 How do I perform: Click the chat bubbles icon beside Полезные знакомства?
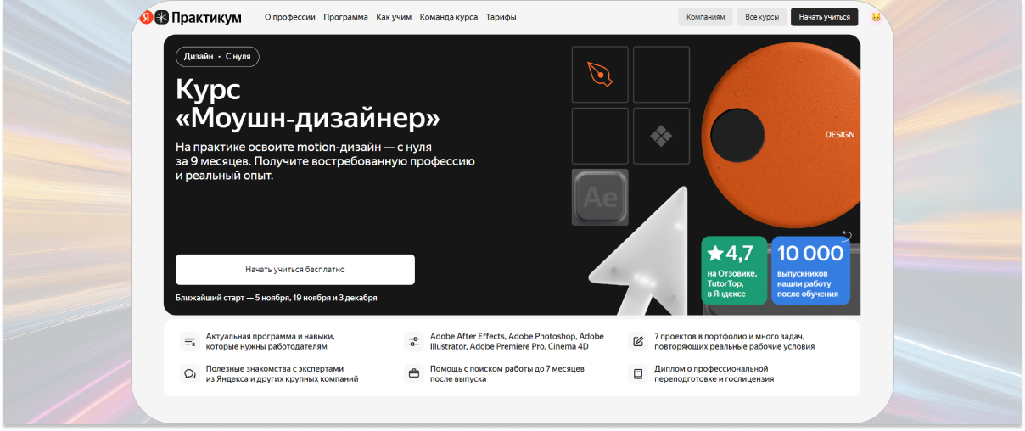(189, 374)
